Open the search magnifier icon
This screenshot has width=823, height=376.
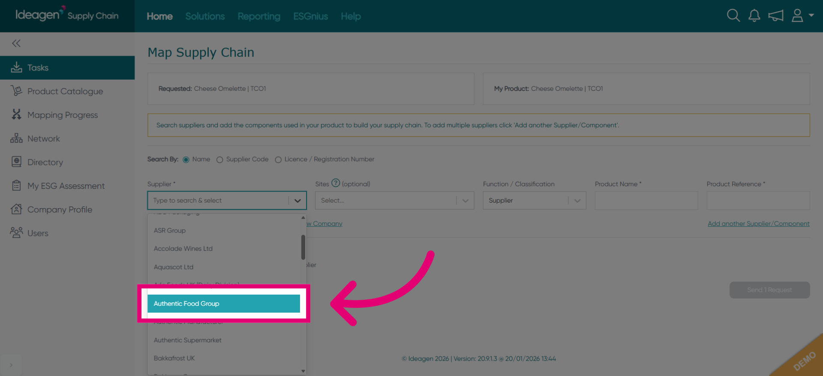click(733, 16)
